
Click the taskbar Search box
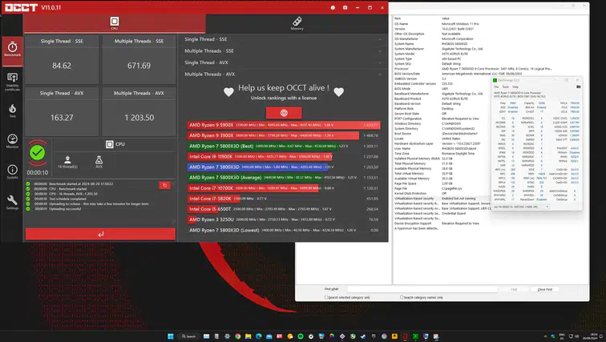pyautogui.click(x=189, y=336)
